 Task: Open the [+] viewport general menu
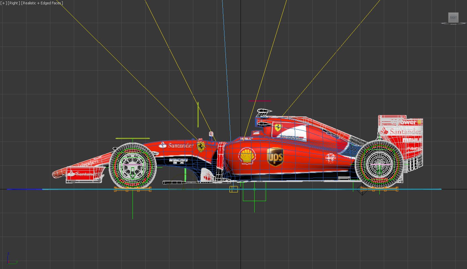click(3, 3)
